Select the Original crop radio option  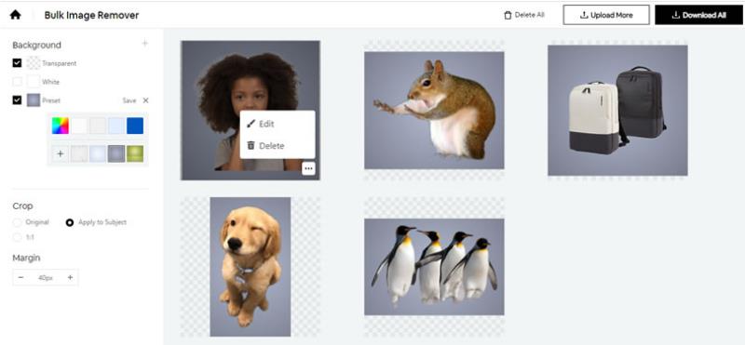pos(17,222)
